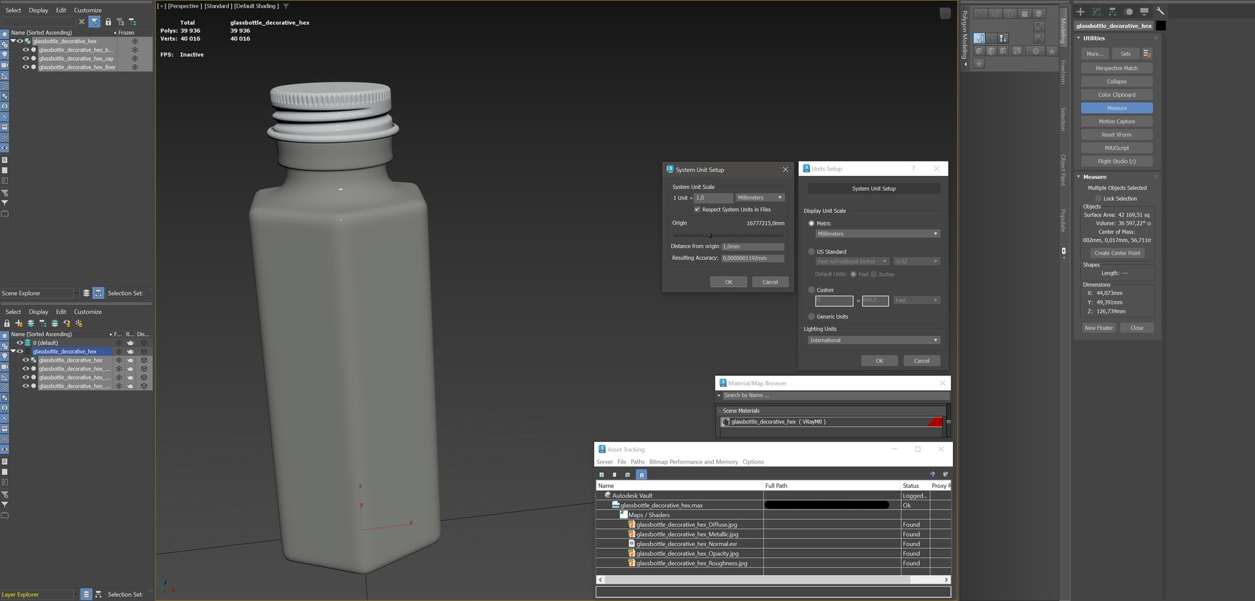Select the US Standard radio button
This screenshot has height=601, width=1255.
[811, 252]
